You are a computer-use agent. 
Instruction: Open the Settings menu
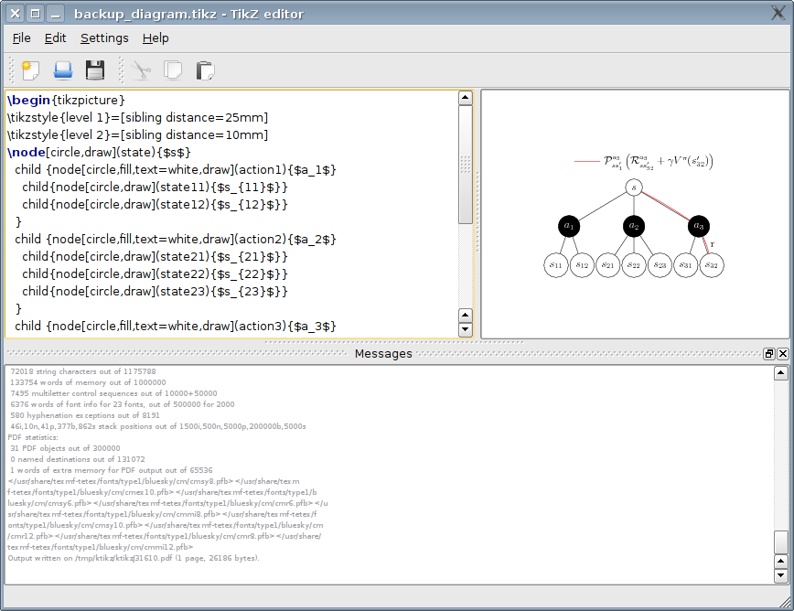pos(104,38)
